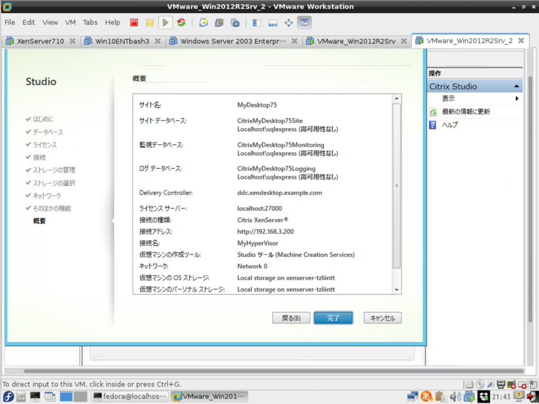This screenshot has height=404, width=539.
Task: Suspend the VM with the yellow pause icon
Action: [149, 23]
